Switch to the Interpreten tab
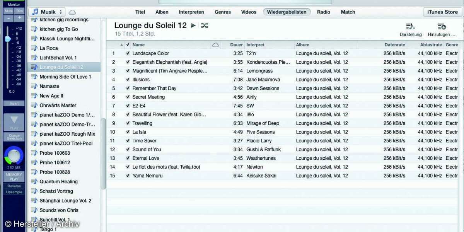Viewport: 464px width, 232px height. click(191, 12)
